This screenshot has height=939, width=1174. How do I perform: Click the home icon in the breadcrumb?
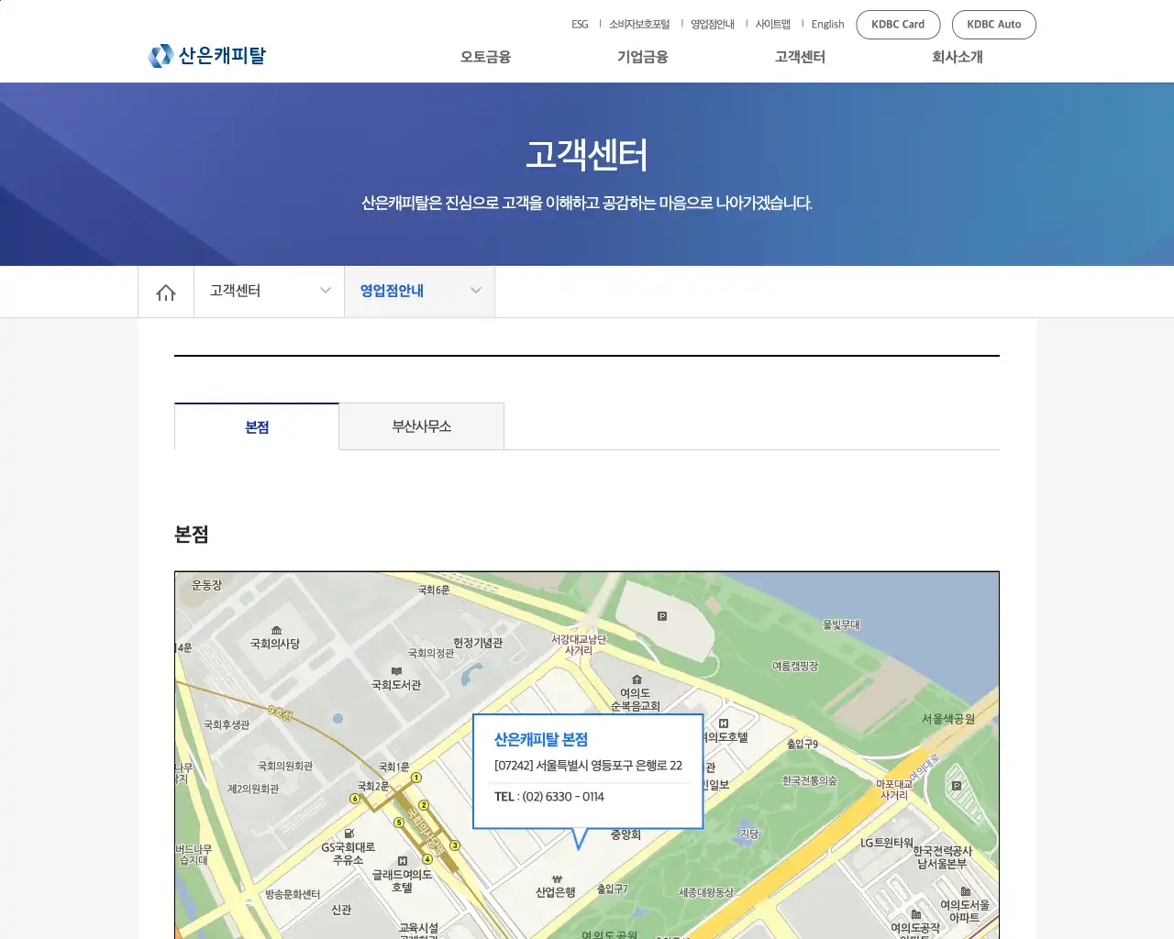click(165, 291)
